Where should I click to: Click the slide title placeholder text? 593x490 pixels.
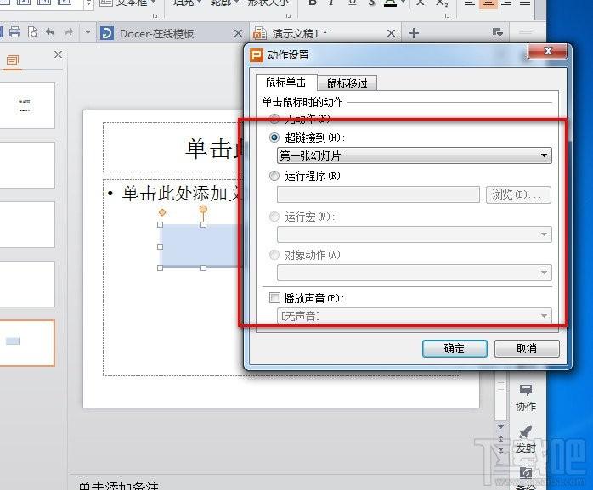click(213, 149)
